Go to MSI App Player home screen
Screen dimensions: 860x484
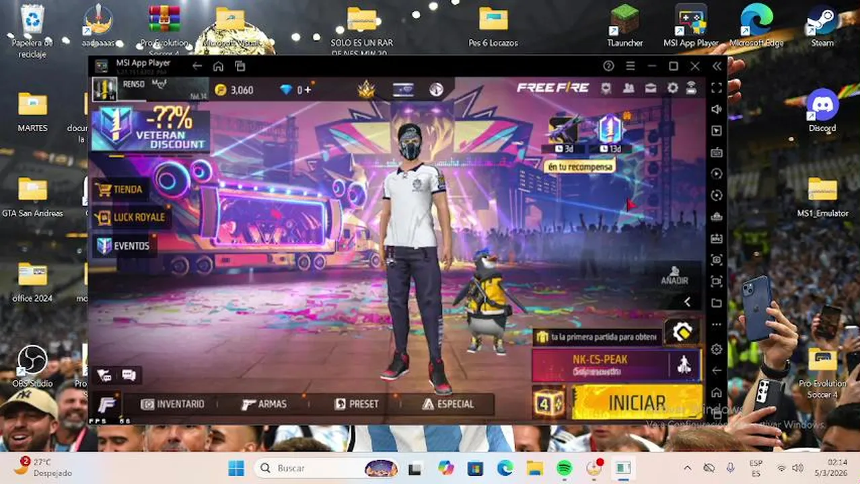[x=218, y=66]
